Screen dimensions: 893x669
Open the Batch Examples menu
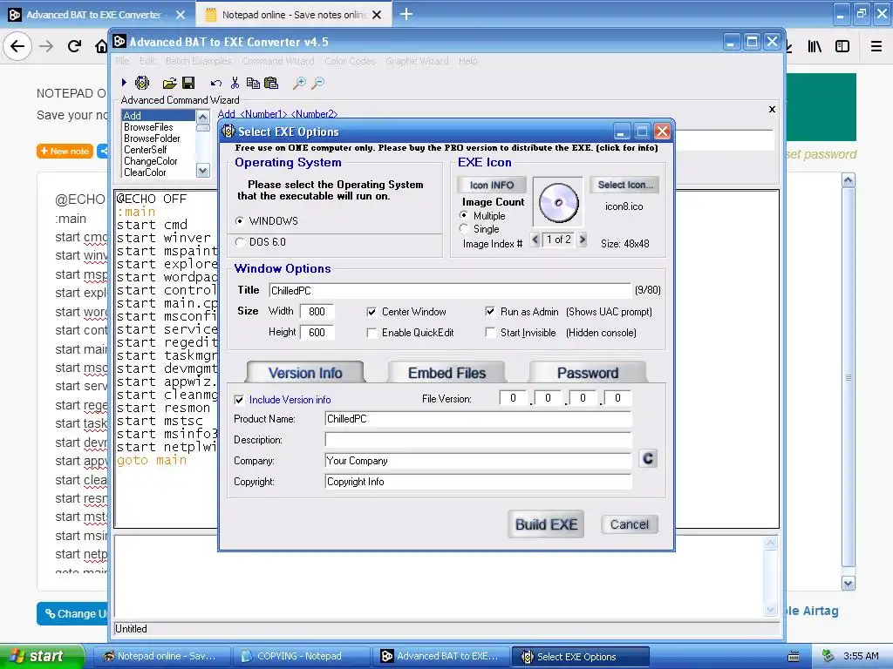point(198,61)
